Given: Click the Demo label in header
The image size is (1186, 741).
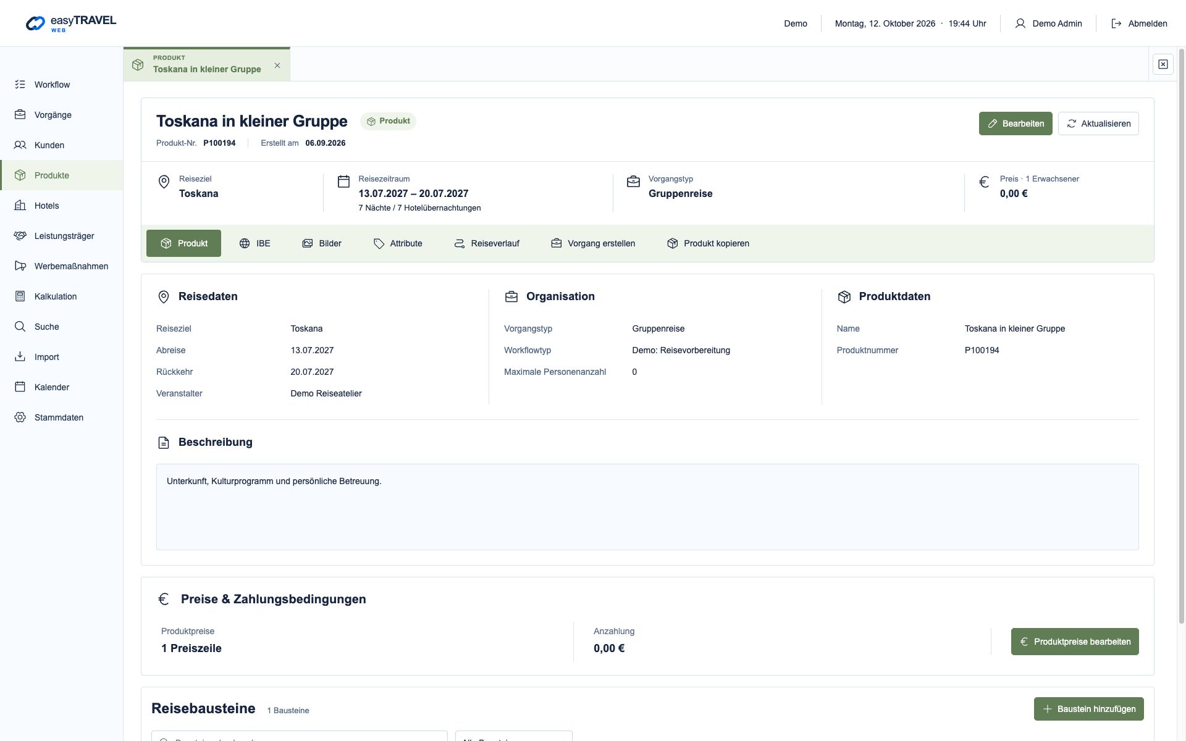Looking at the screenshot, I should (x=796, y=23).
